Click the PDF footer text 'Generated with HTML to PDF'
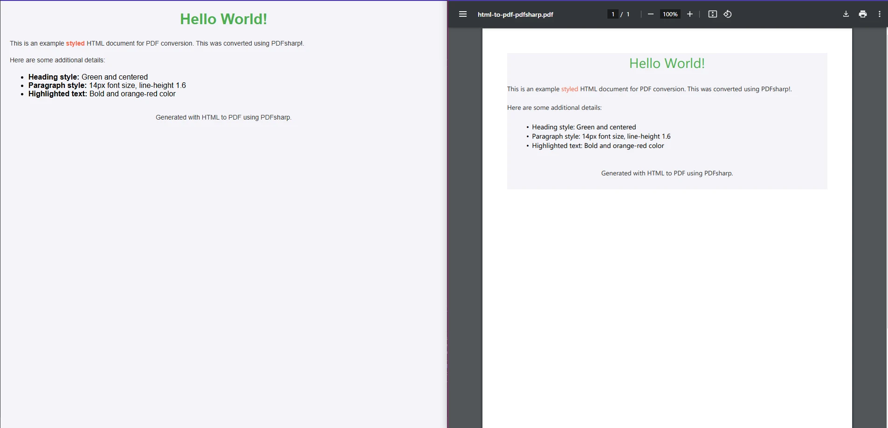The width and height of the screenshot is (888, 428). click(667, 173)
